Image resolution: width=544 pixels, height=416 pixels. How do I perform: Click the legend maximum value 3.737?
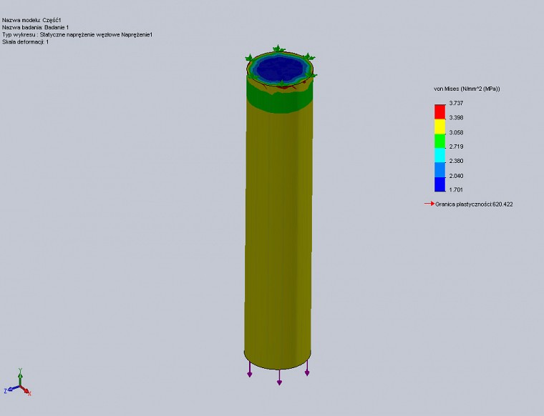click(x=456, y=103)
